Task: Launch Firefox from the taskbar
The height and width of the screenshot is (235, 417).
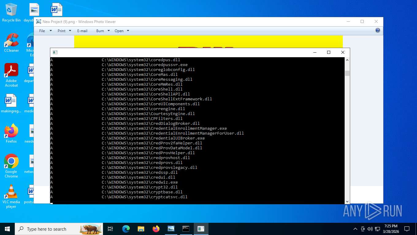Action: pyautogui.click(x=156, y=229)
